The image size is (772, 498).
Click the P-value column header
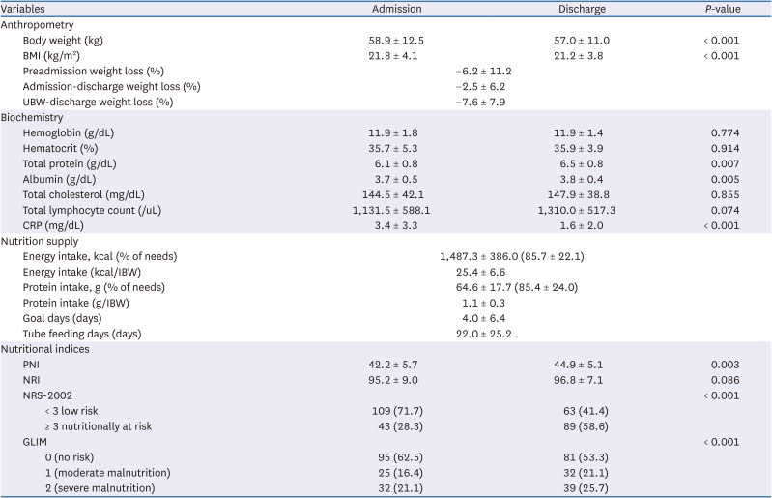(725, 9)
